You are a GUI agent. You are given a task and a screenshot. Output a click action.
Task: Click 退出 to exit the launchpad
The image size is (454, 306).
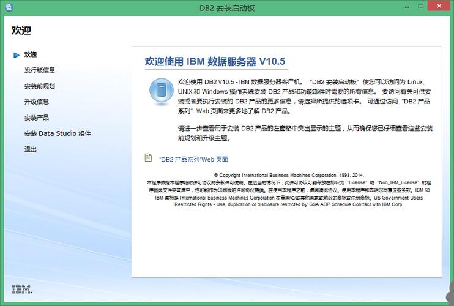[31, 149]
